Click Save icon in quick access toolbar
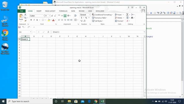 coord(20,27)
